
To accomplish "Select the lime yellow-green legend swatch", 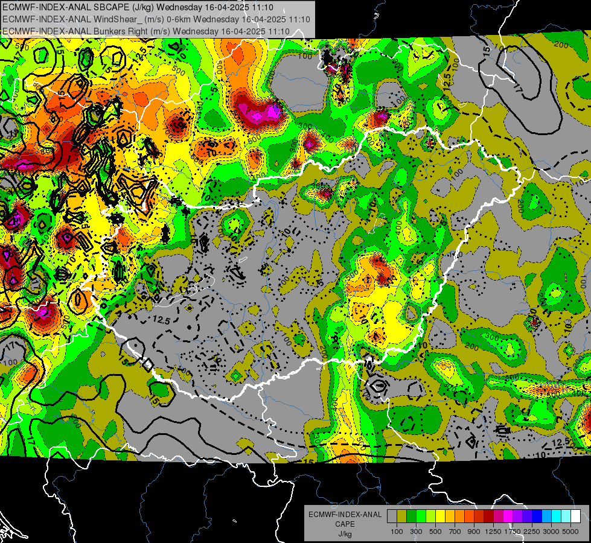I will pyautogui.click(x=430, y=516).
